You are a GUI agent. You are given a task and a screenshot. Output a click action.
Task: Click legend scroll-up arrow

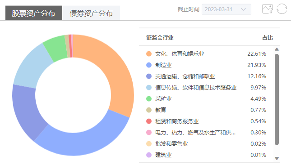(277, 49)
